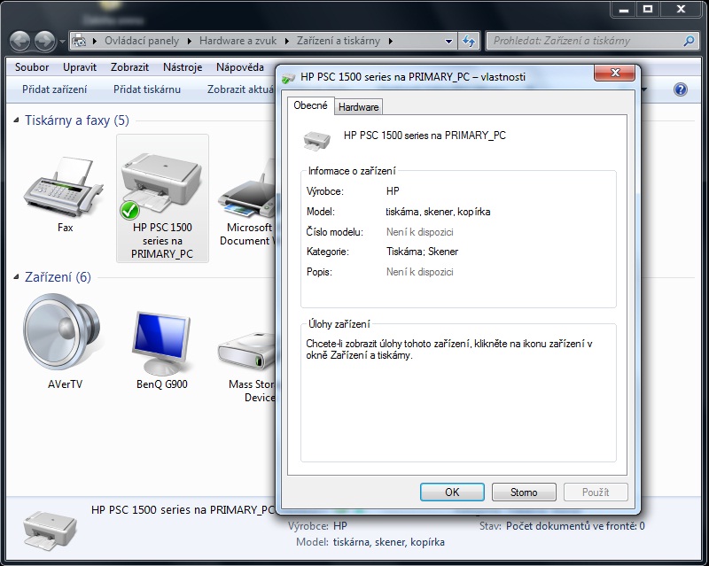Select the Mass Storage Device icon
Screen dimensions: 709x566
247,351
